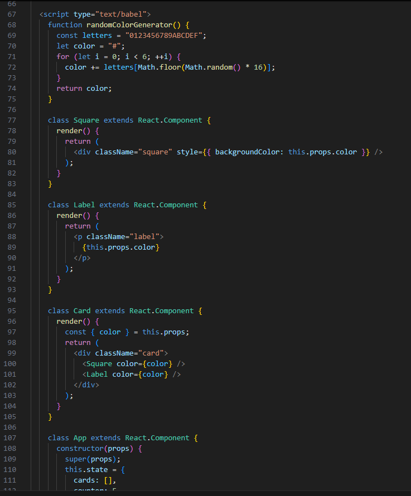
Task: Click 'const { color }' destructuring line
Action: pos(127,332)
